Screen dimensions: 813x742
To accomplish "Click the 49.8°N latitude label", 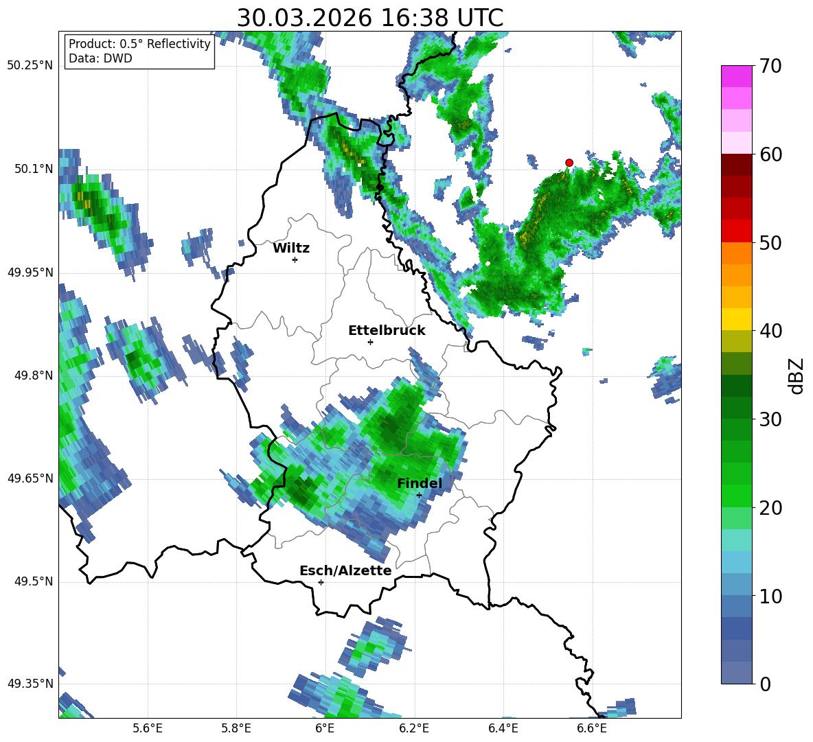I will point(33,375).
